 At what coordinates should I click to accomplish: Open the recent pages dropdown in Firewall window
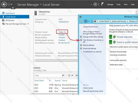[89, 21]
